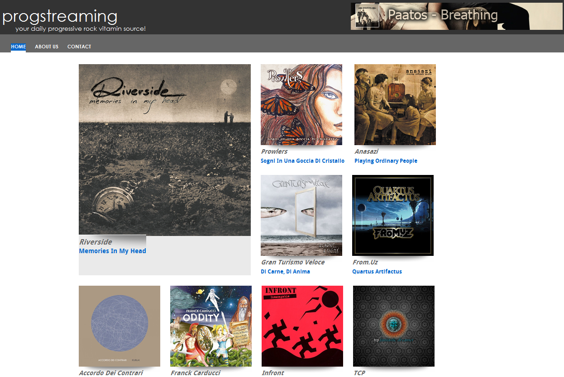
Task: Click the Memories In My Head link
Action: pos(113,251)
